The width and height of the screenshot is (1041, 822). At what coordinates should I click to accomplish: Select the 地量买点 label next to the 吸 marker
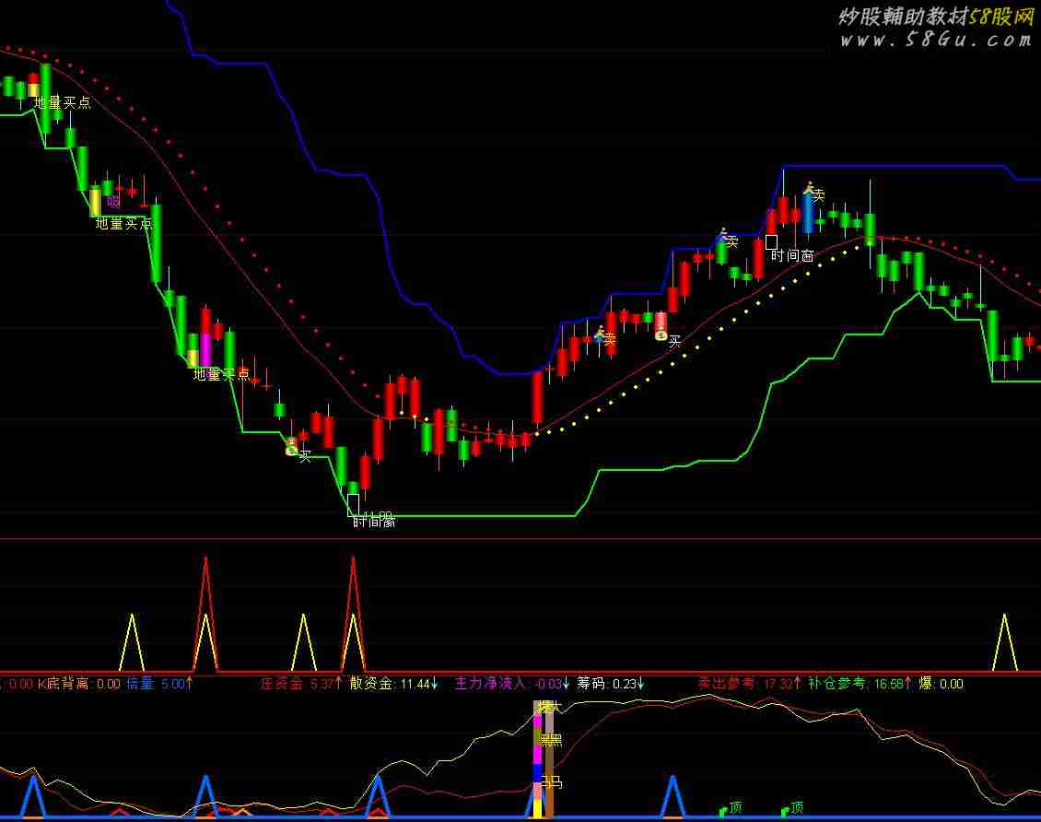123,224
